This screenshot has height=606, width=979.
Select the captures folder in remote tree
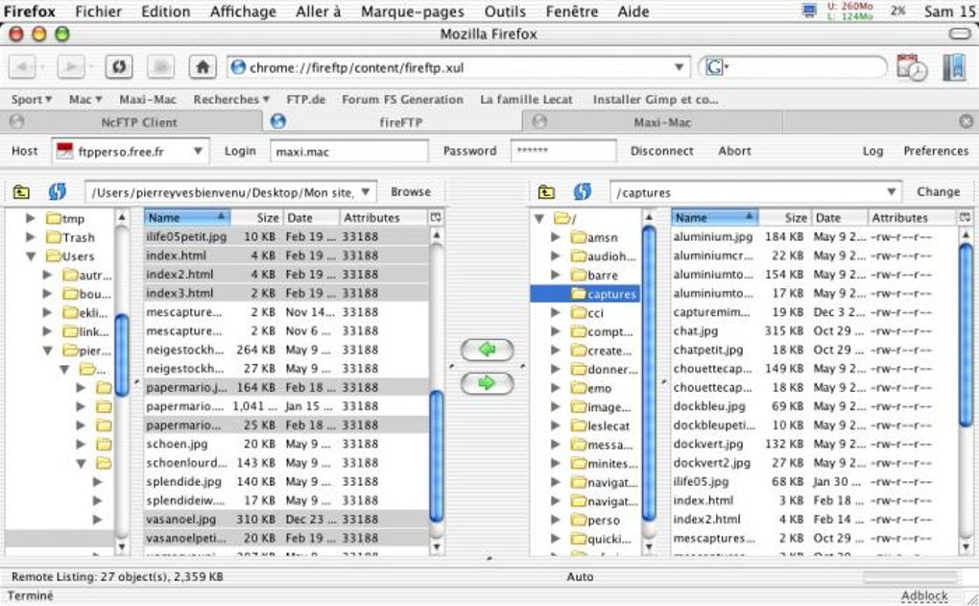click(604, 294)
